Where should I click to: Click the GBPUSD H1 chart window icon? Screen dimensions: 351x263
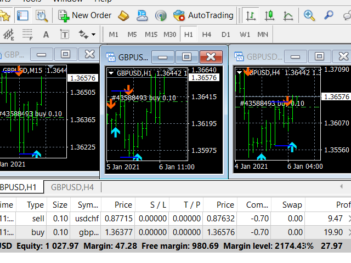pyautogui.click(x=110, y=57)
